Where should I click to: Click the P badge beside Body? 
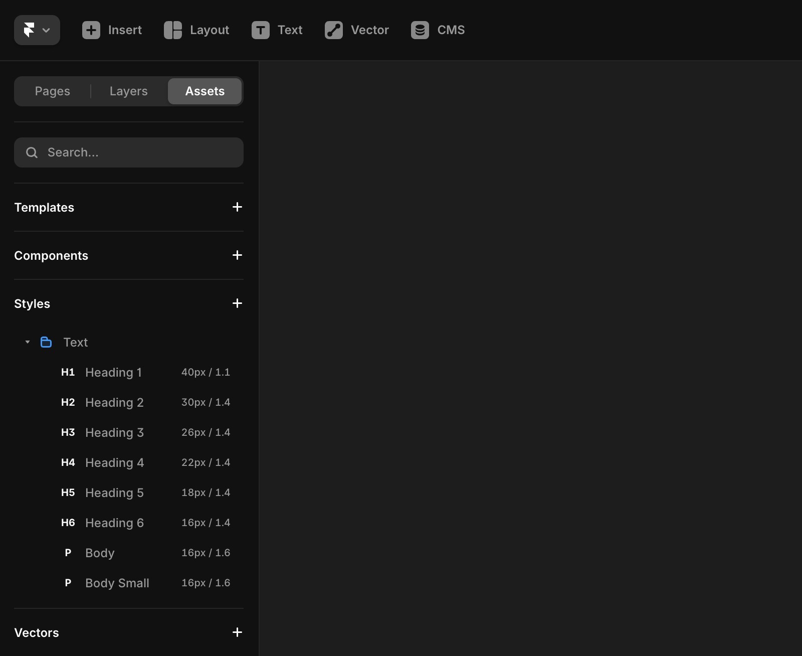pyautogui.click(x=68, y=553)
